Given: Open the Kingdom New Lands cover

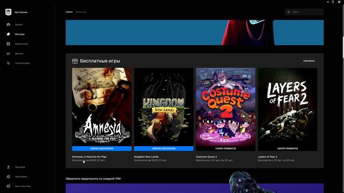Looking at the screenshot, I should pyautogui.click(x=163, y=109).
